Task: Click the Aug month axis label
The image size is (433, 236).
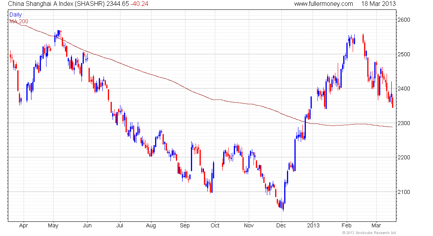Action: click(151, 226)
